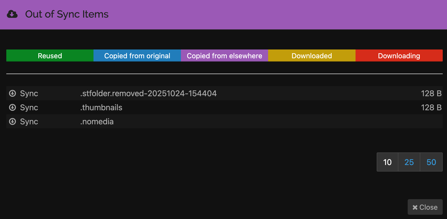447x219 pixels.
Task: Select the .nomedia item name
Action: [x=97, y=122]
